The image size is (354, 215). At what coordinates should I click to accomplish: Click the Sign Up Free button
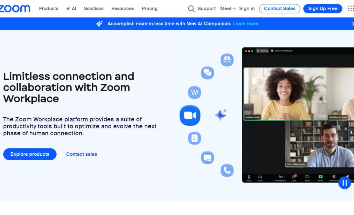pyautogui.click(x=323, y=8)
